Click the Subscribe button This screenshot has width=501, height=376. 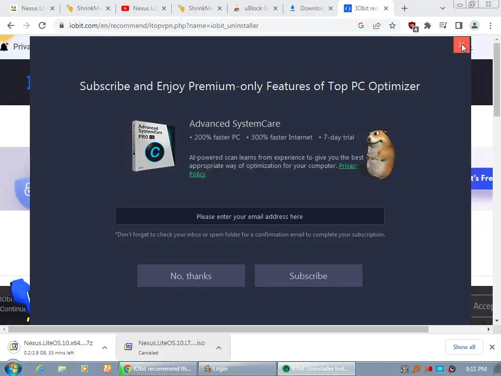point(308,276)
